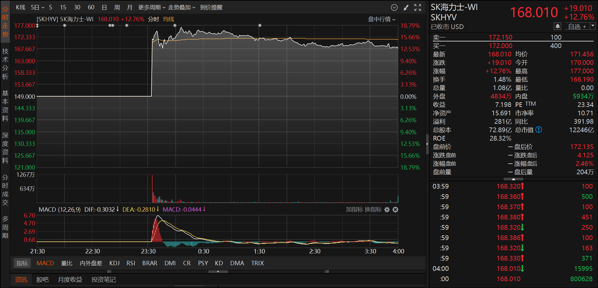Click the brush drawing tool icon
This screenshot has height=288, width=598.
[406, 7]
